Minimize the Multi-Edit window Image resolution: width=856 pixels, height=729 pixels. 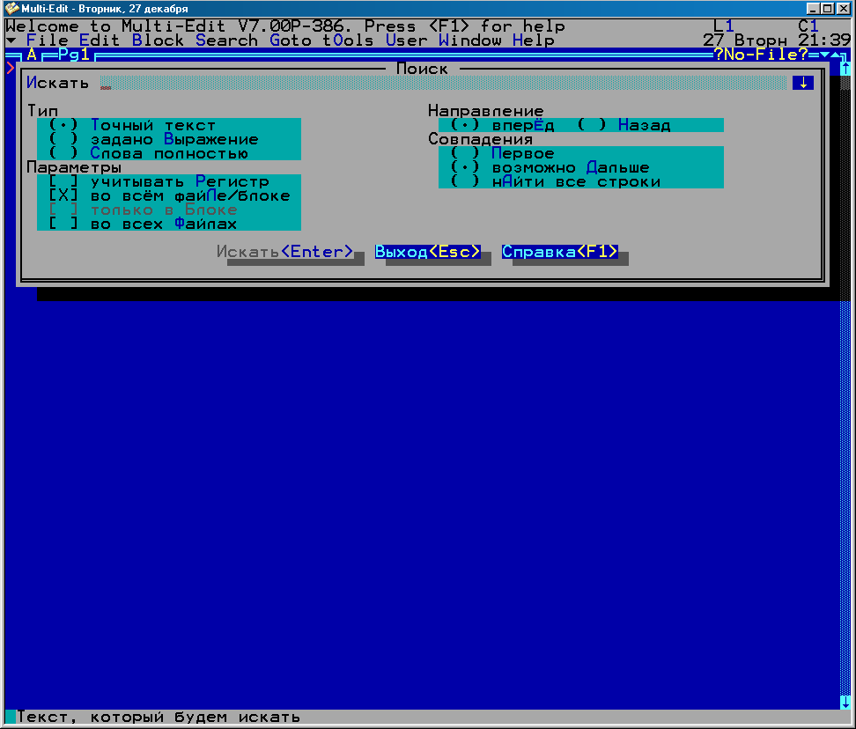[x=813, y=9]
